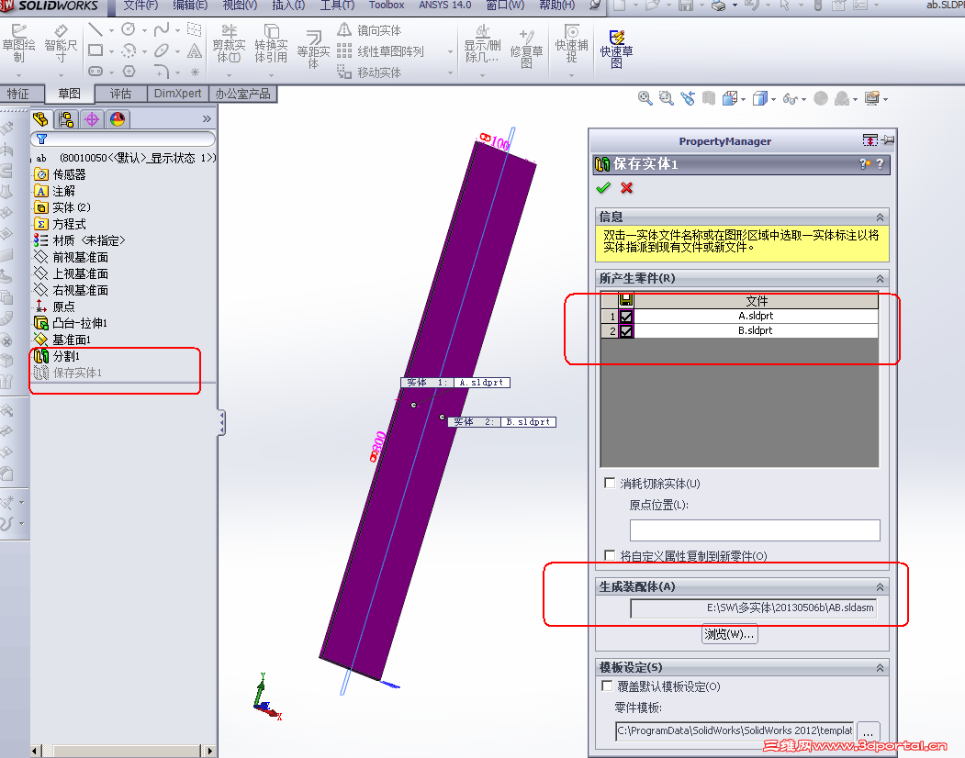The image size is (965, 758).
Task: Open the 文件(F) menu
Action: coord(140,6)
